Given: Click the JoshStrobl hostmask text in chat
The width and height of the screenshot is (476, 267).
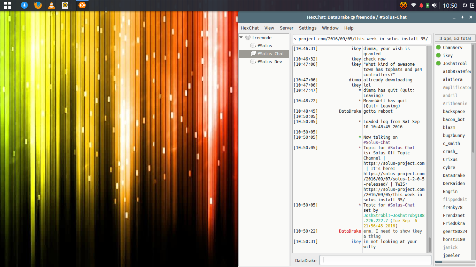Looking at the screenshot, I should coord(394,218).
